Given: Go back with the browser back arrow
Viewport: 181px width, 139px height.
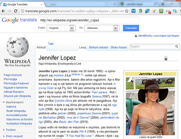Looking at the screenshot, I should click(3, 11).
